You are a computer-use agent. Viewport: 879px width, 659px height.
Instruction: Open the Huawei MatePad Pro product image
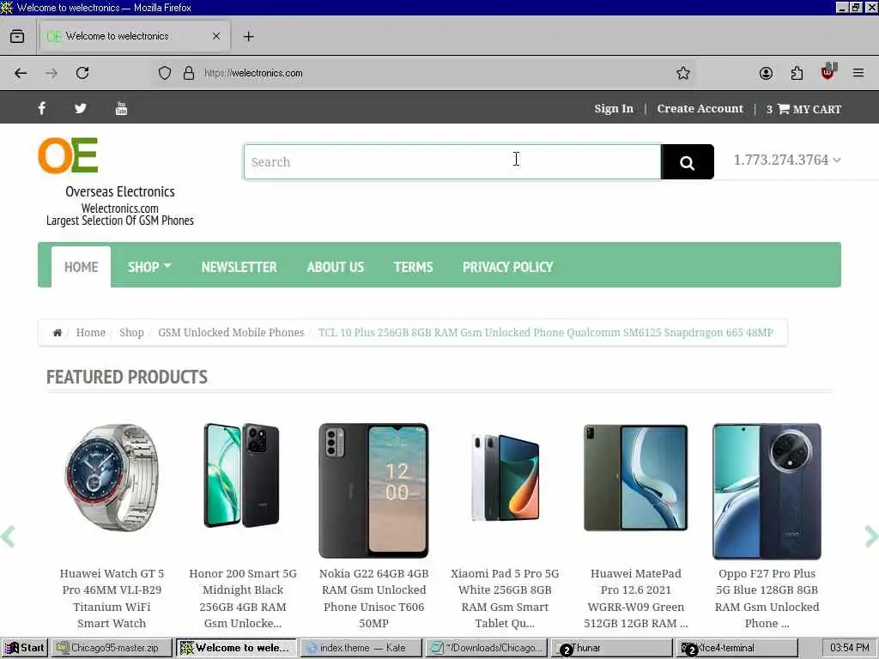pos(636,477)
